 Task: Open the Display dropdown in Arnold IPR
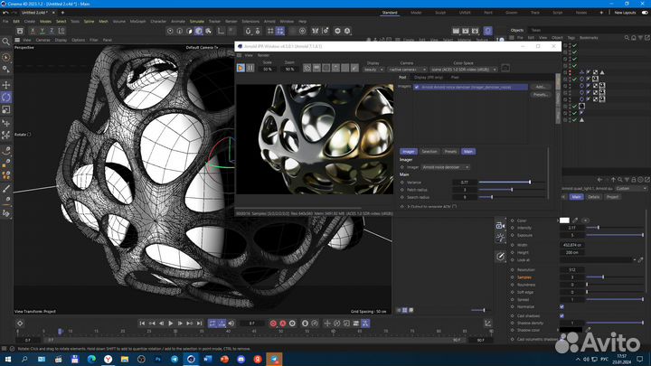[x=373, y=70]
